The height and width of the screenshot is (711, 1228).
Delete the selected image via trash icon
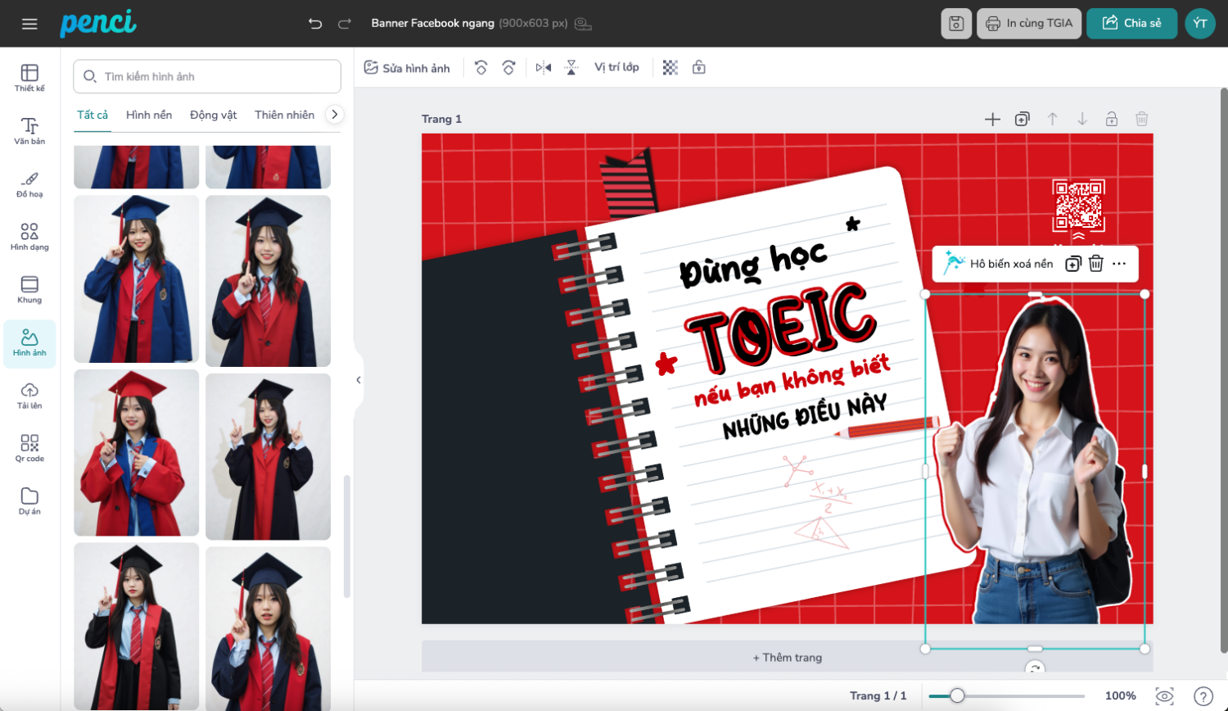[1096, 264]
